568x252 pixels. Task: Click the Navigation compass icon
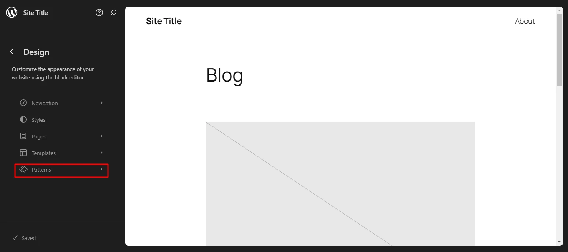coord(23,103)
